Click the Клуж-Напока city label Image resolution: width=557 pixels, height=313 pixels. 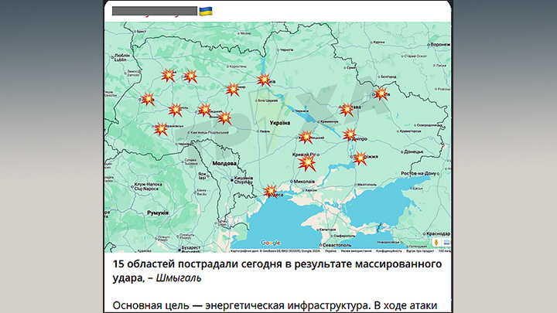[x=148, y=187]
